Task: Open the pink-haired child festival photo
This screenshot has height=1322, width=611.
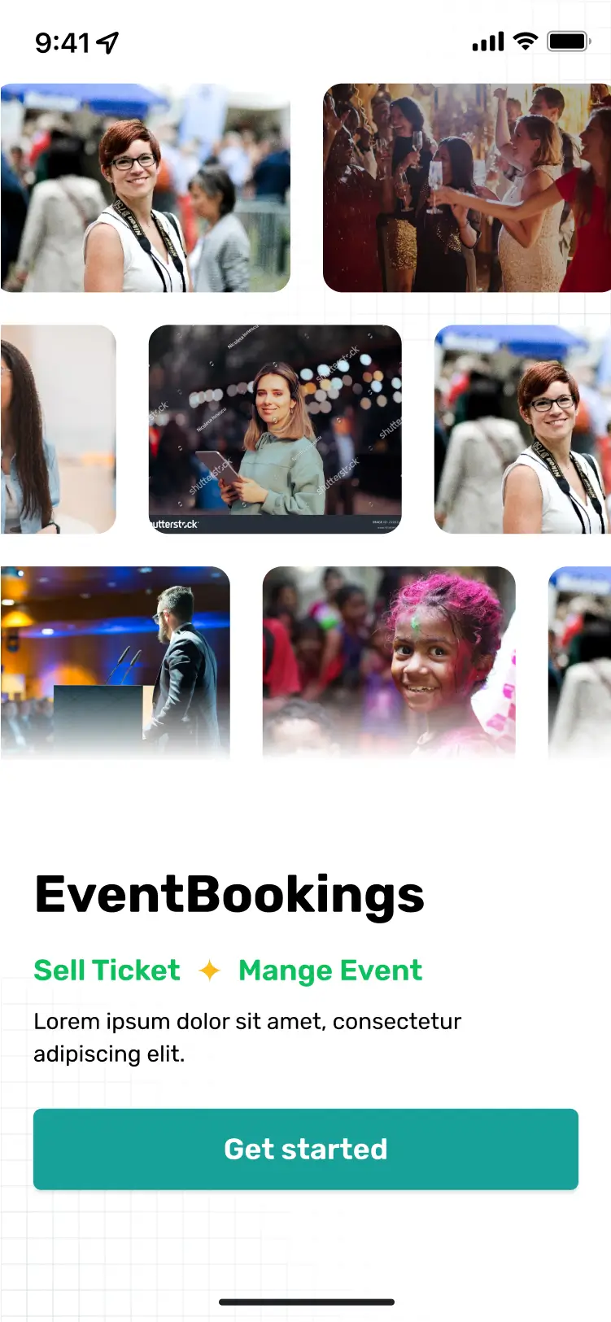Action: (x=389, y=663)
